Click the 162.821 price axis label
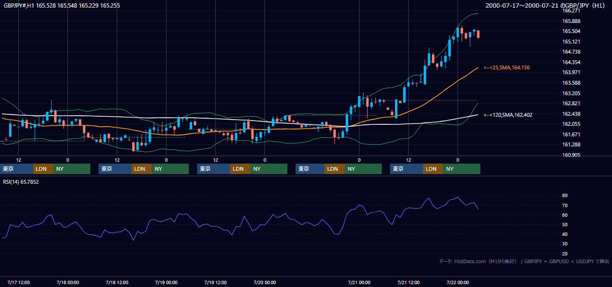 (571, 103)
